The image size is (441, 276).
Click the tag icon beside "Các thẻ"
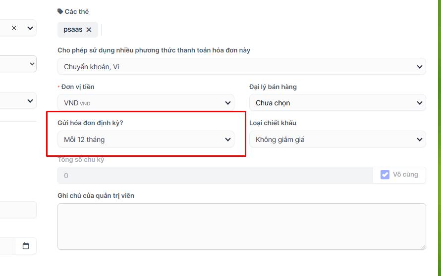(60, 11)
